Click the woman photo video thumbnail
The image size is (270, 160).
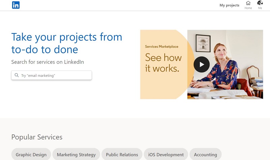pos(225,64)
